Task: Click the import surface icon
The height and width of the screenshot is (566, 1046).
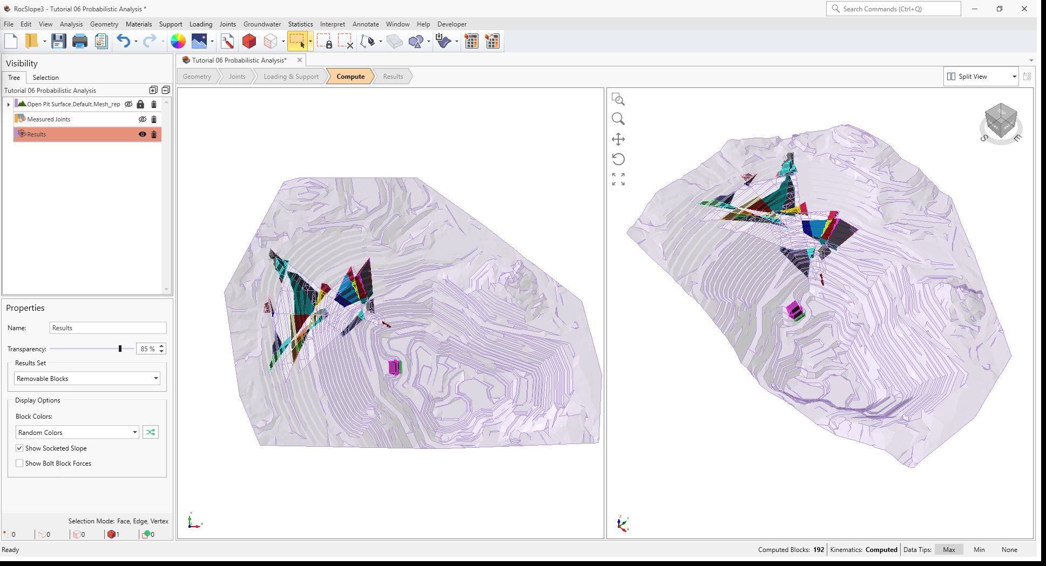Action: (443, 41)
